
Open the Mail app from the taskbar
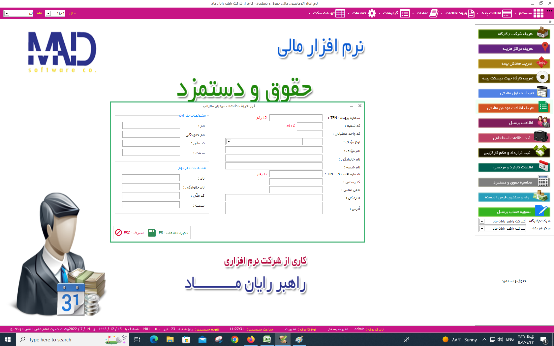coord(202,339)
